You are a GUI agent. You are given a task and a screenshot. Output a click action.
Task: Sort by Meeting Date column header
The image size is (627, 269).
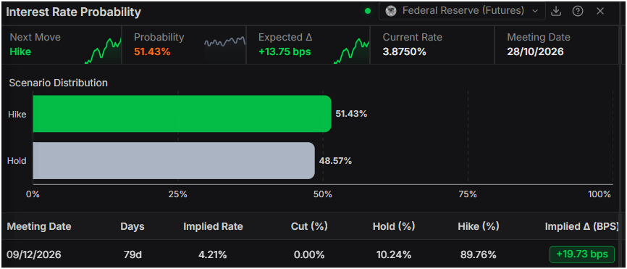(x=39, y=226)
